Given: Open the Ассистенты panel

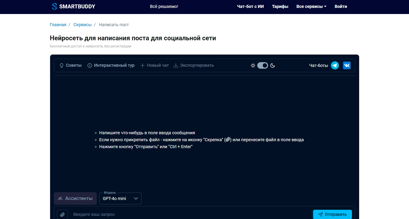Looking at the screenshot, I should tap(75, 199).
